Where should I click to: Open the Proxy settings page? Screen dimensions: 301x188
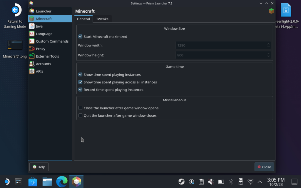point(50,49)
